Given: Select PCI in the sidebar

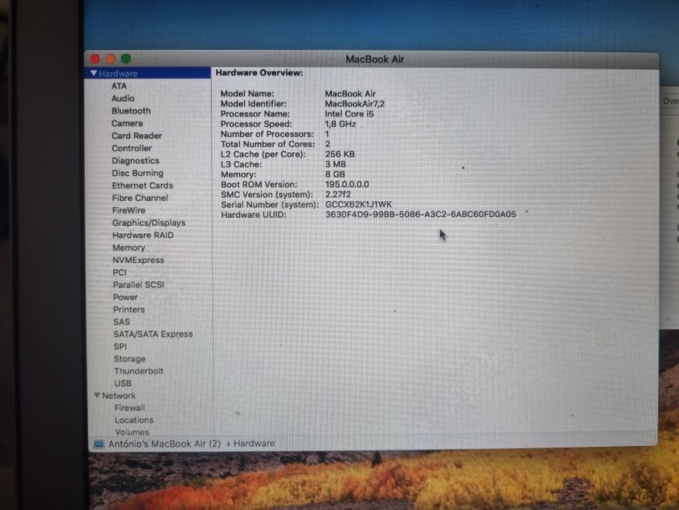Looking at the screenshot, I should 119,272.
